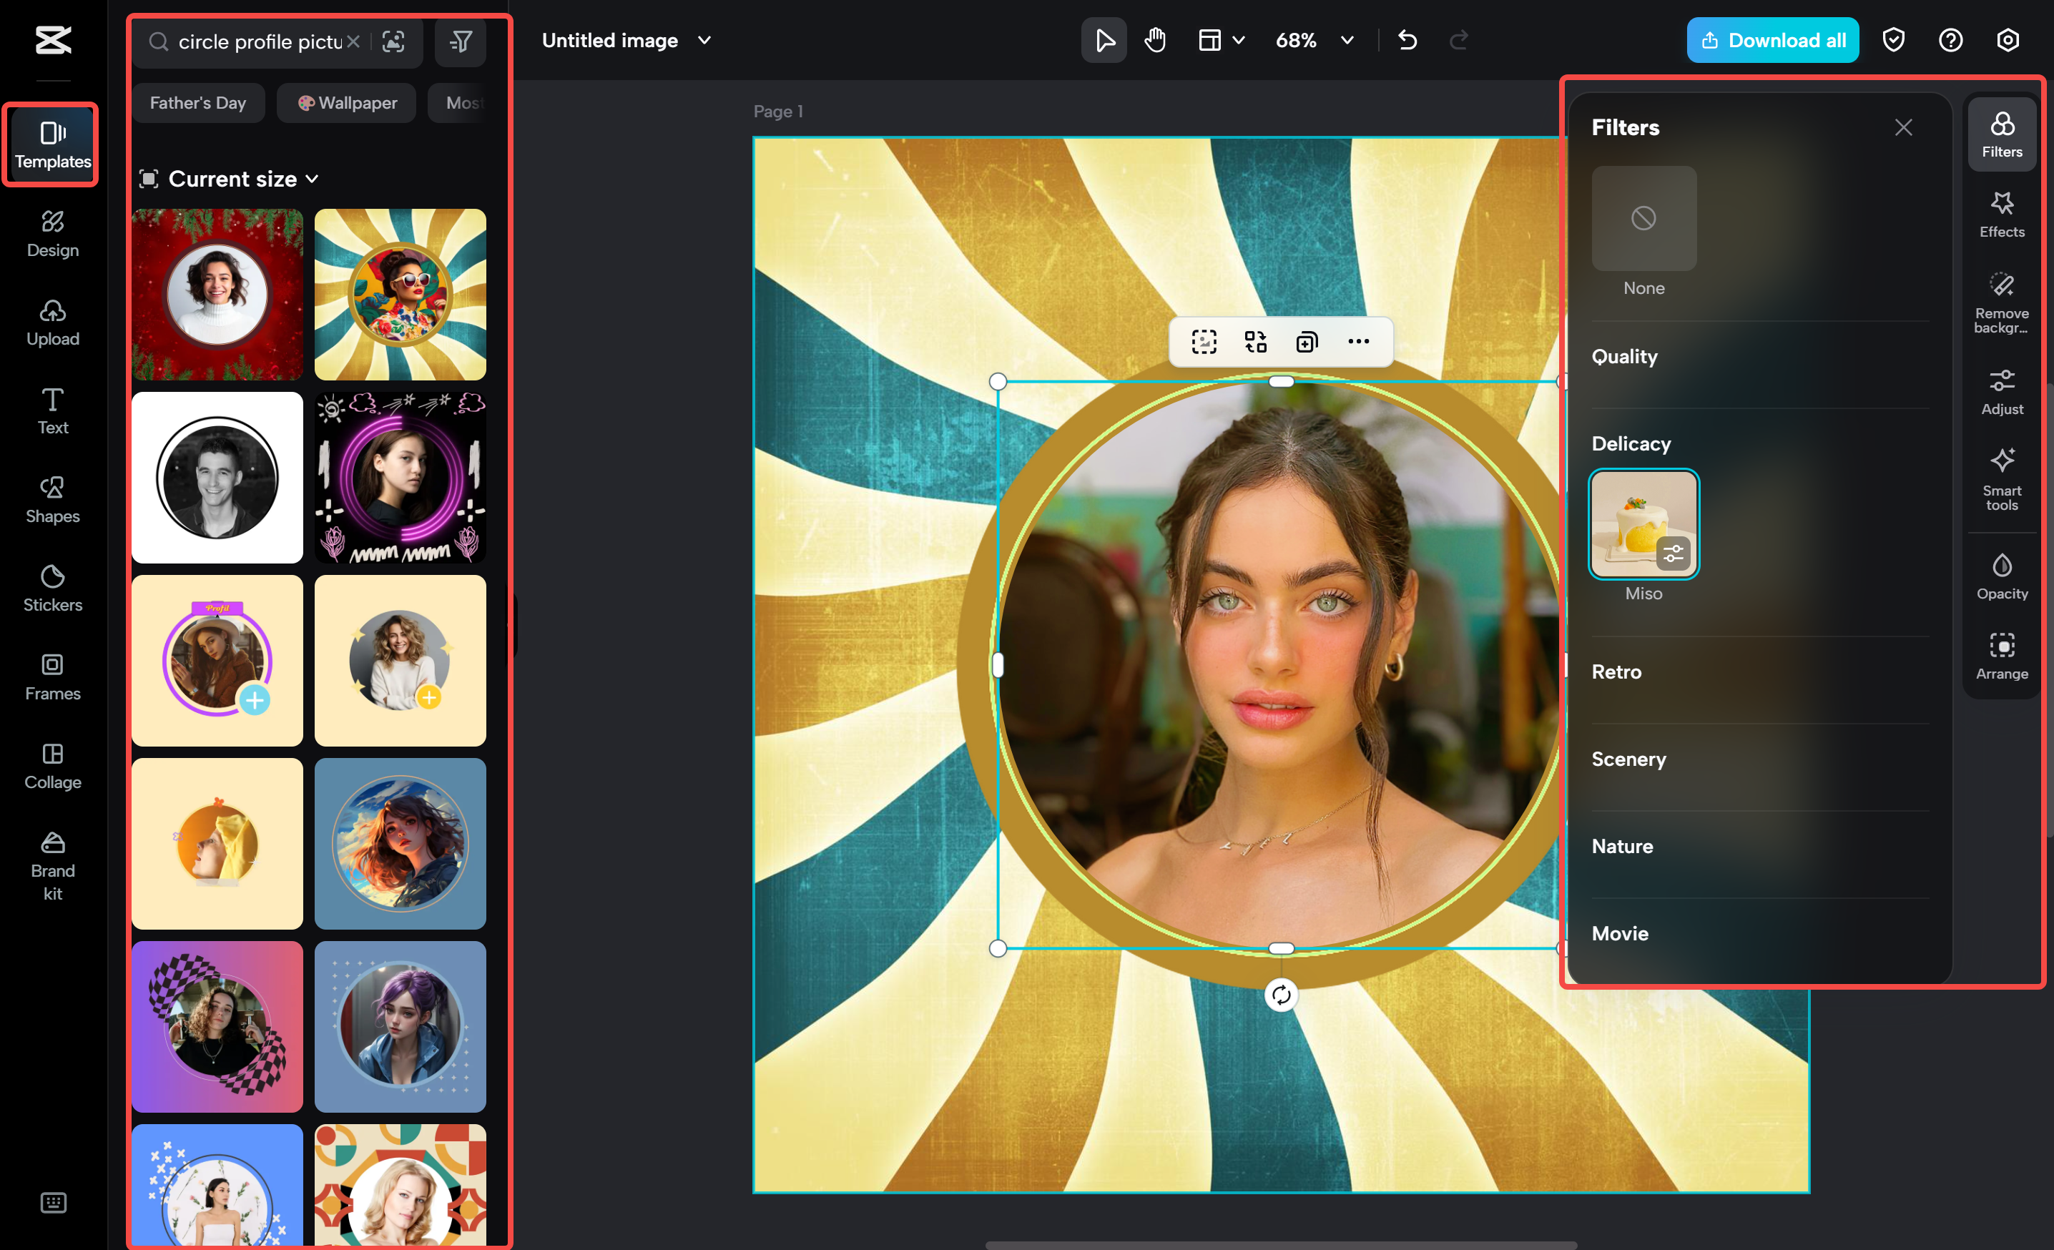Open the Untitled image title dropdown
This screenshot has height=1250, width=2054.
point(704,39)
